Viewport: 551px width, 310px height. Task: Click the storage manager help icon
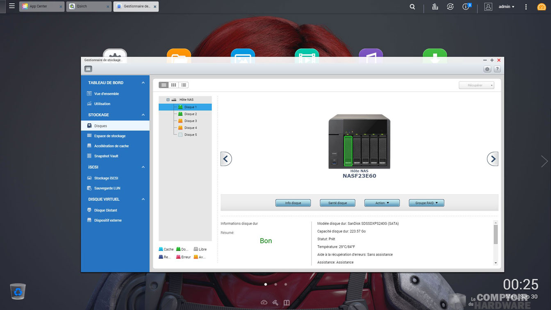click(497, 69)
